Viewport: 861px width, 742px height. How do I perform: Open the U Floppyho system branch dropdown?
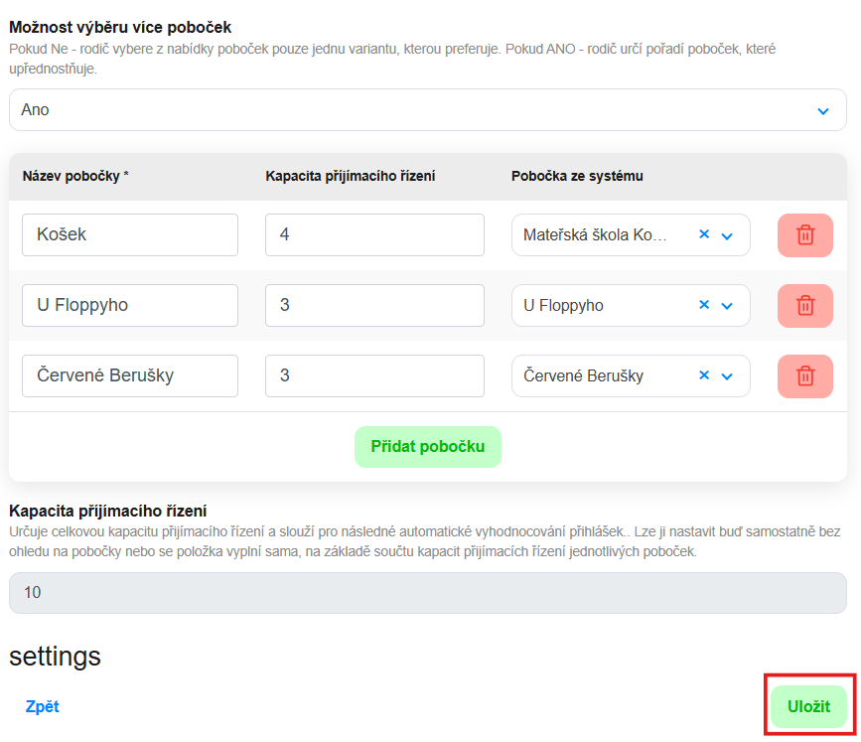point(727,307)
